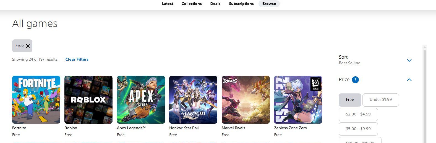Viewport: 436px width, 143px height.
Task: Click the Marvel Rivals title text
Action: [x=233, y=128]
